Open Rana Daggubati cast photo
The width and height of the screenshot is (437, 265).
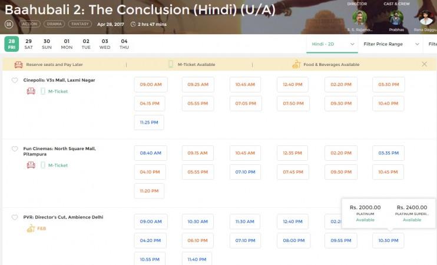point(426,17)
